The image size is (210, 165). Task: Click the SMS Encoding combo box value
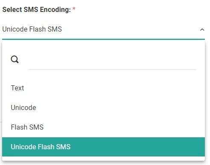click(103, 29)
